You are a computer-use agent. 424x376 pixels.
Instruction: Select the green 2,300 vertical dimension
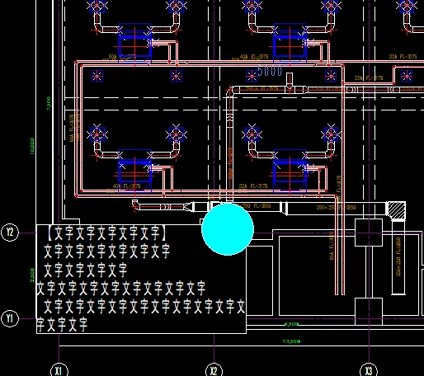tap(32, 275)
